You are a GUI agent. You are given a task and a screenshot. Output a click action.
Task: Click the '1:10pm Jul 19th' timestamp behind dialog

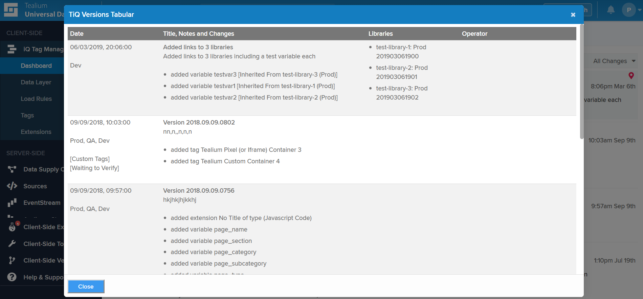point(615,261)
